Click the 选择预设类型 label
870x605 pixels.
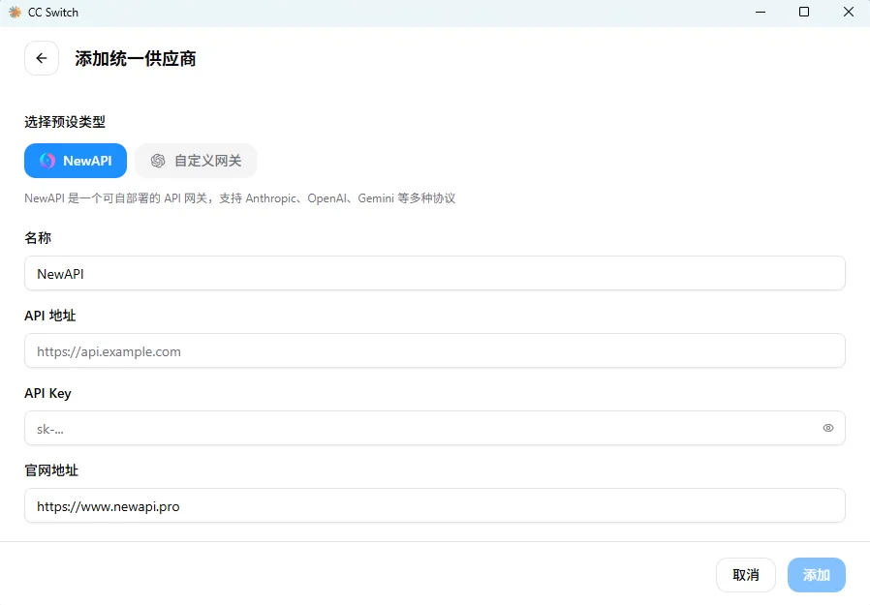[65, 122]
